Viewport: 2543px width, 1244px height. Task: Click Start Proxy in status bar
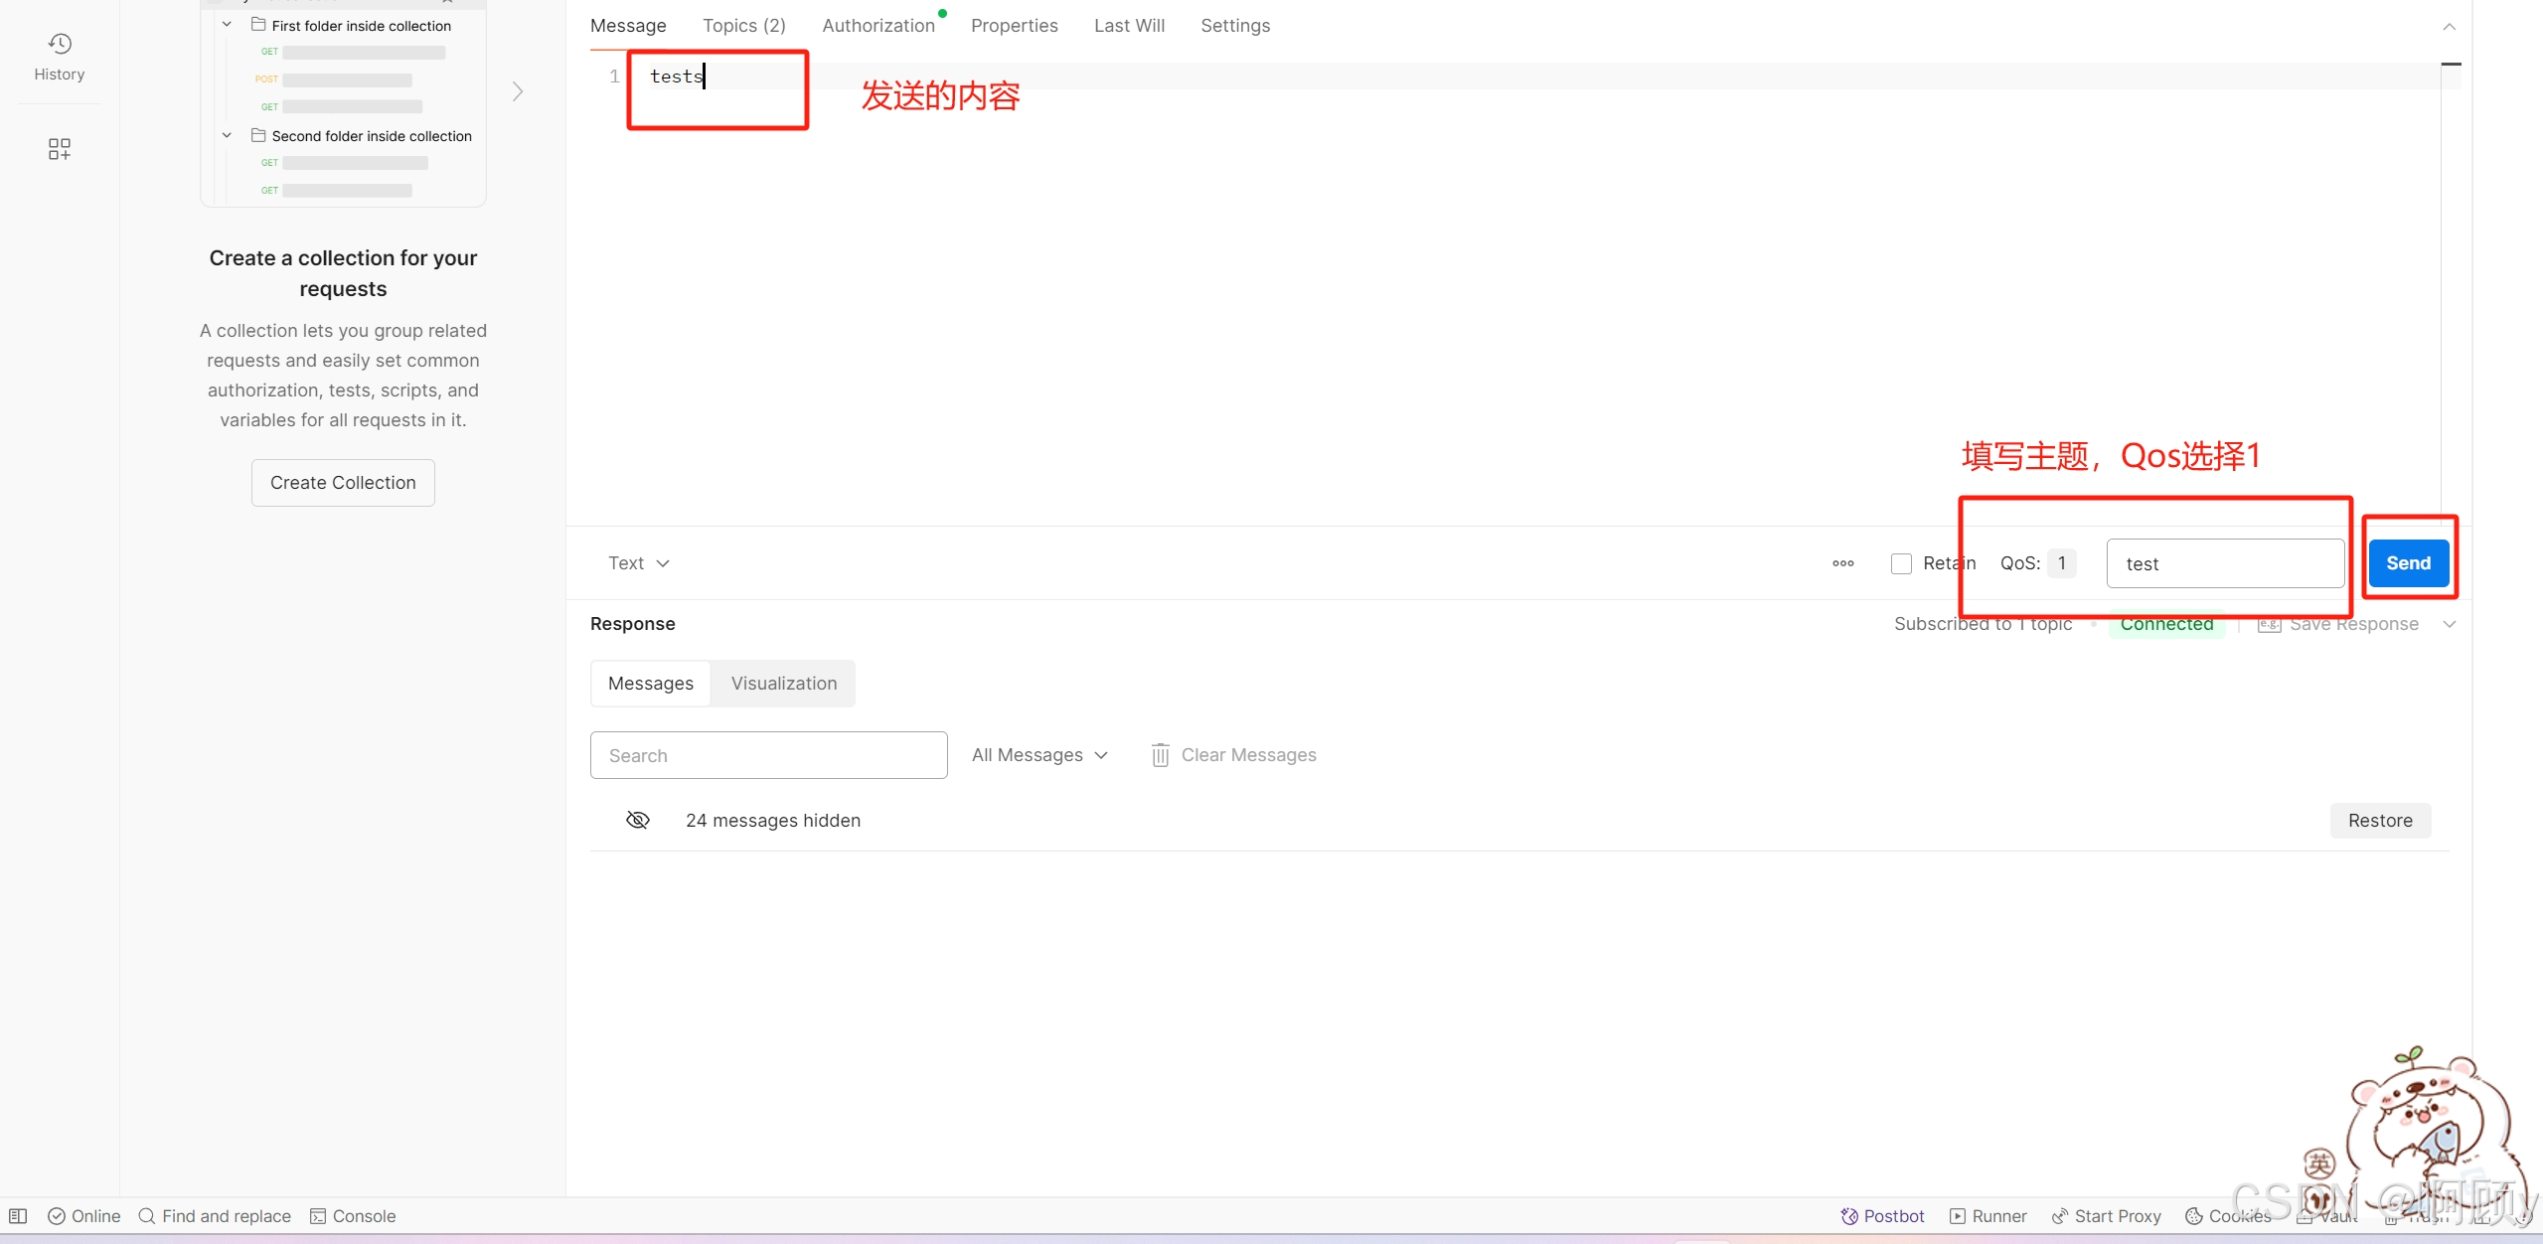[2106, 1216]
